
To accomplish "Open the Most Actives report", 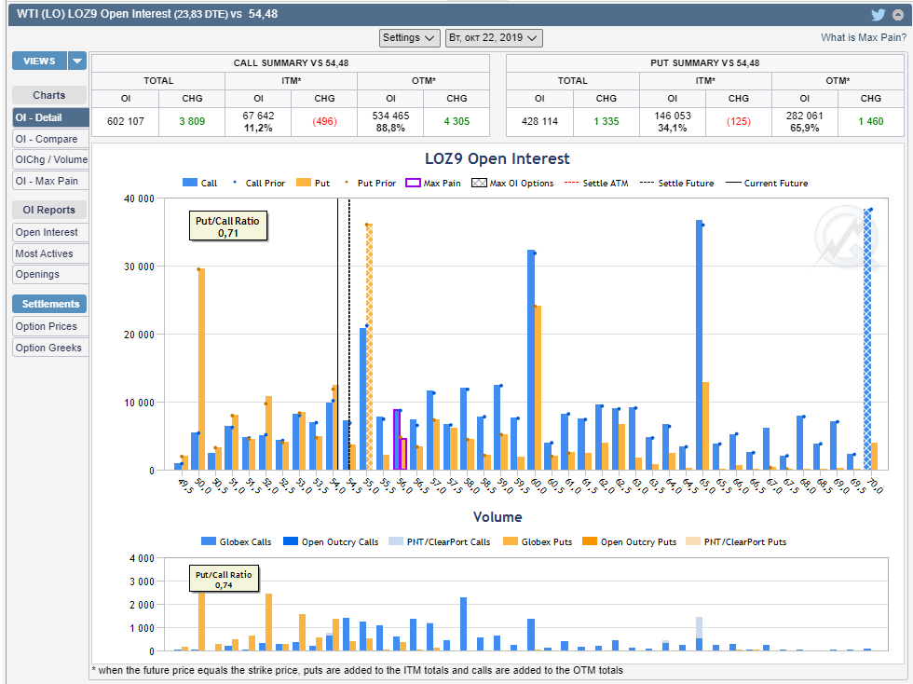I will tap(44, 253).
